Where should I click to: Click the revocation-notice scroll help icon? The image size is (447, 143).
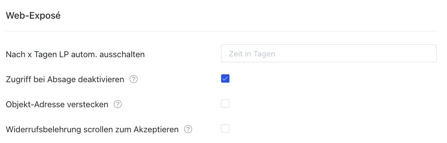(x=188, y=129)
